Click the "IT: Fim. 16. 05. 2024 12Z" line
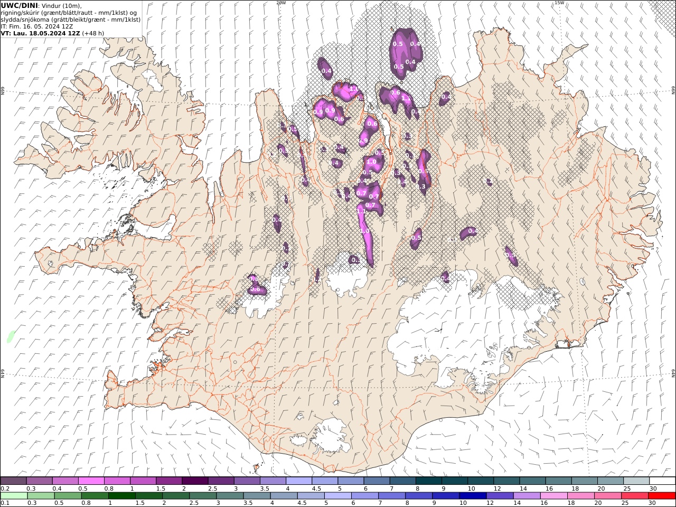The image size is (676, 507). click(37, 26)
